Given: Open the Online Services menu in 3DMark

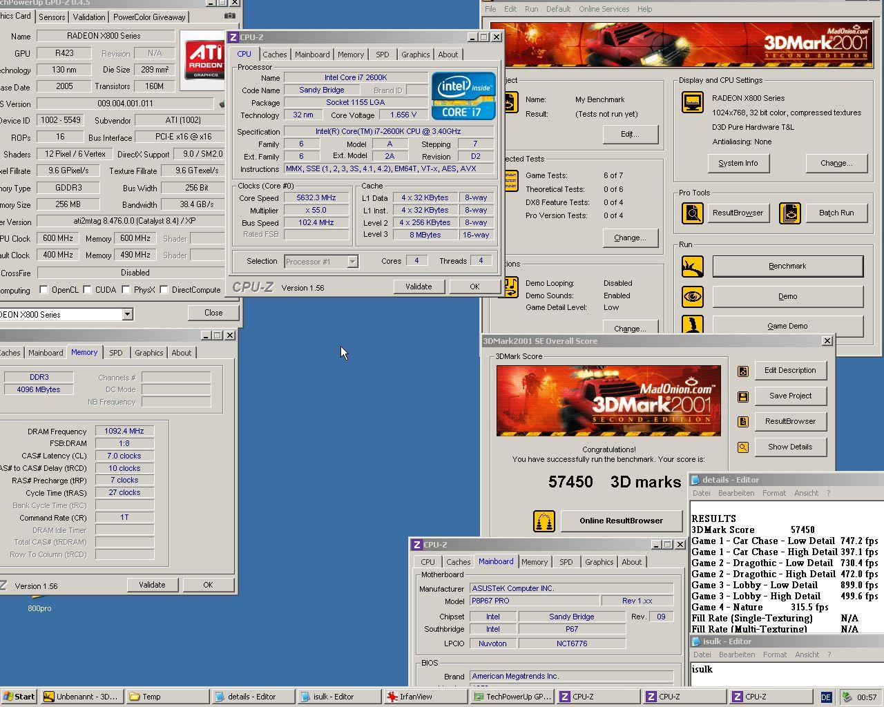Looking at the screenshot, I should [x=604, y=9].
